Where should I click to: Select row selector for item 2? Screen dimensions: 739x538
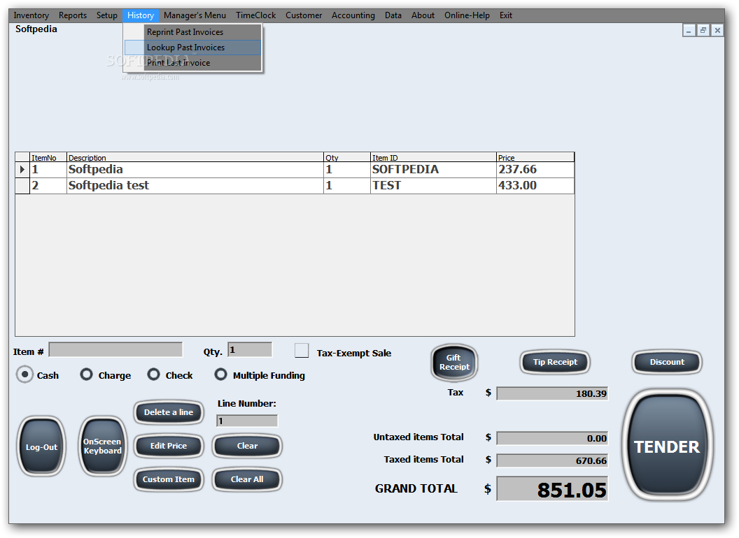pyautogui.click(x=22, y=185)
